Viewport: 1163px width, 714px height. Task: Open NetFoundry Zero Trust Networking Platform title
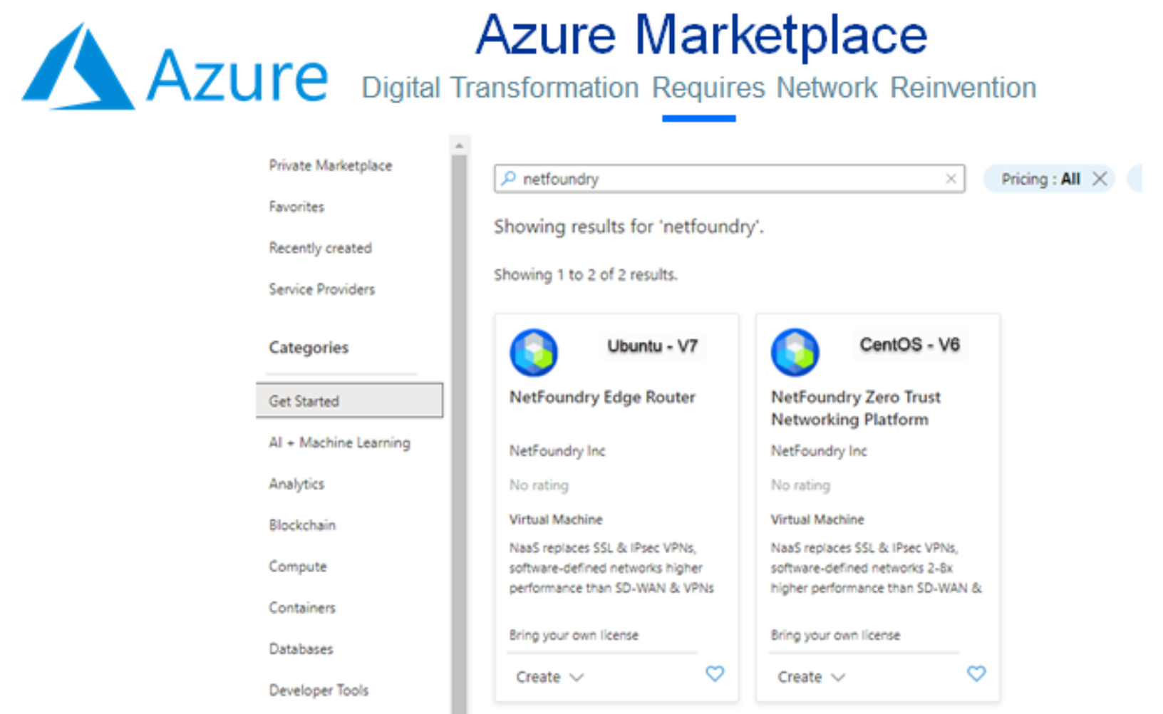point(856,408)
